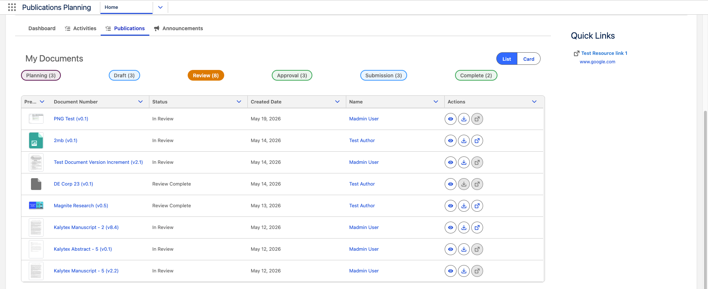708x289 pixels.
Task: Open Kalytex Abstract - 5 externally icon
Action: (477, 249)
